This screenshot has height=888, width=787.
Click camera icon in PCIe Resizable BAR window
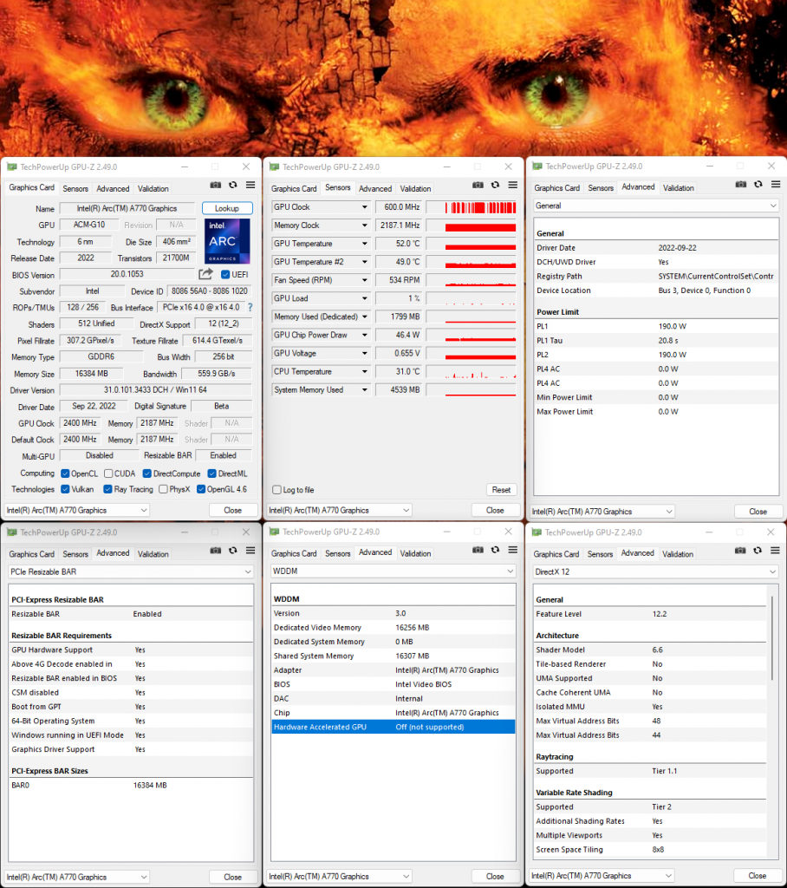[216, 551]
